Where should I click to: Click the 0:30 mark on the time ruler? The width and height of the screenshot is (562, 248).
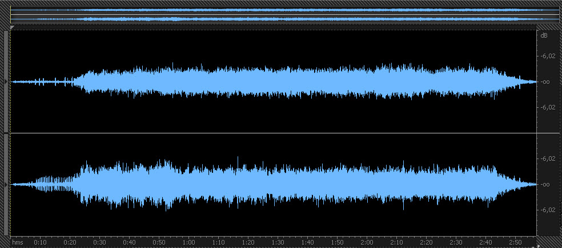coord(99,242)
